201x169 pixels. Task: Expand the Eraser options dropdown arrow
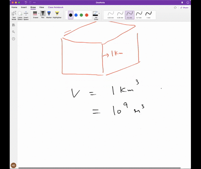click(x=39, y=13)
